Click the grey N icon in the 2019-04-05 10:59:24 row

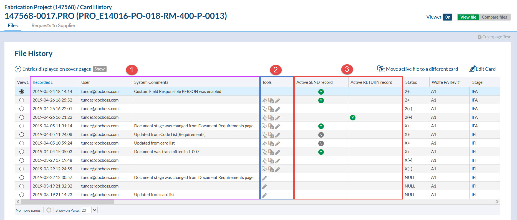pos(321,143)
